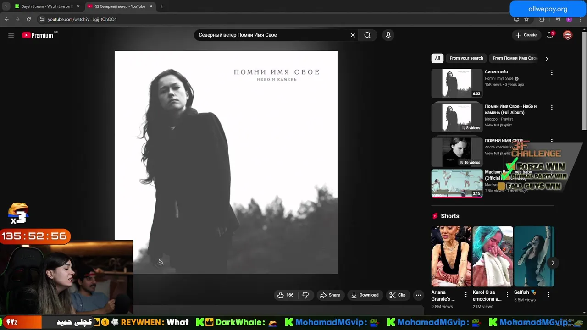587x330 pixels.
Task: Open the YouTube account avatar menu
Action: point(568,35)
